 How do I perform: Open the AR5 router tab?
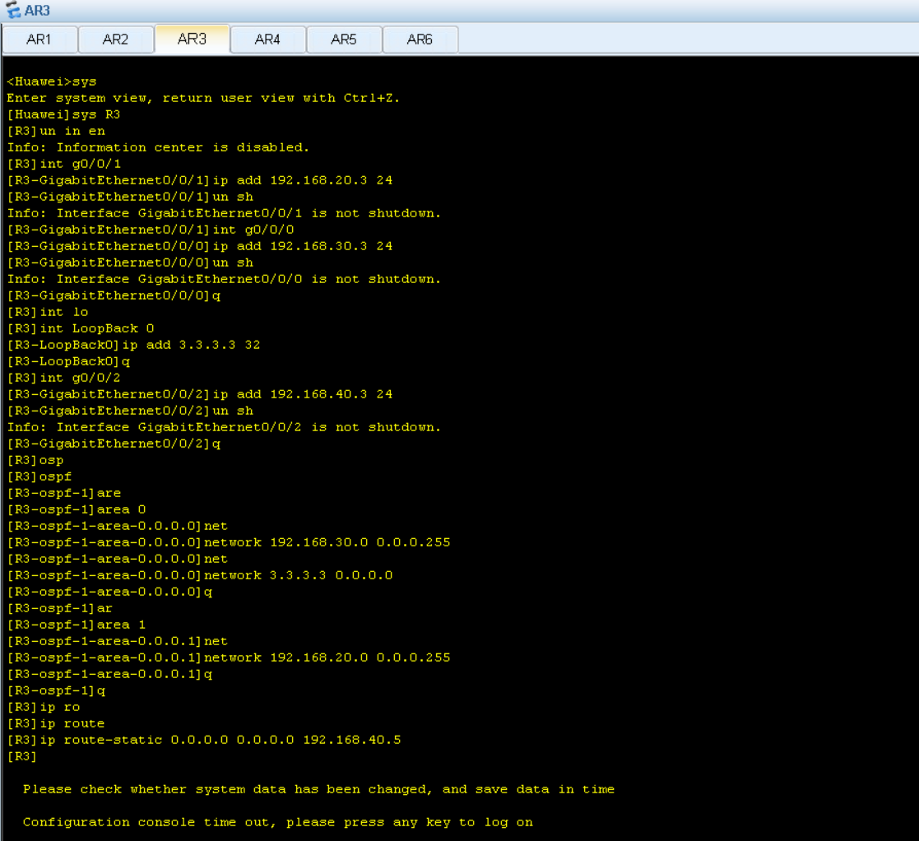(344, 39)
